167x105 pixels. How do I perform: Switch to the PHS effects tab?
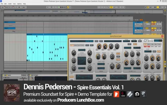coord(149,44)
